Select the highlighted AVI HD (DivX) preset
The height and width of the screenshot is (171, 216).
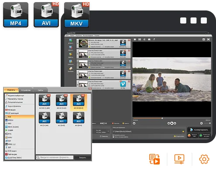point(79,102)
